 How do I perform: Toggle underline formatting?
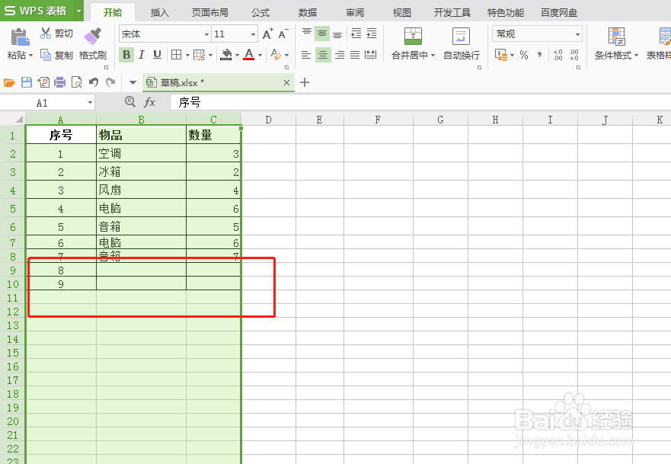click(156, 56)
